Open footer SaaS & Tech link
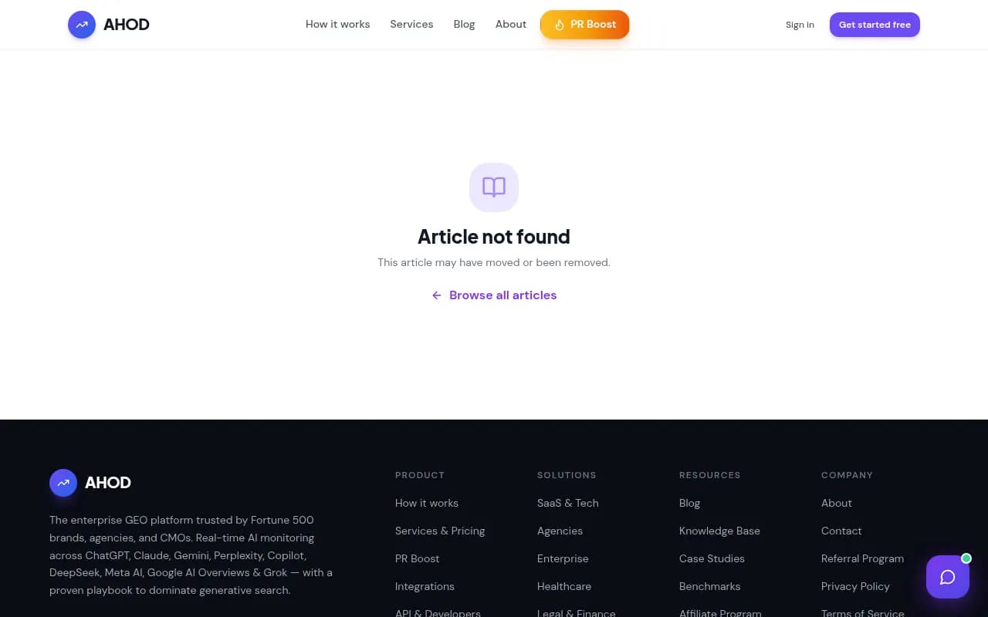 tap(568, 503)
